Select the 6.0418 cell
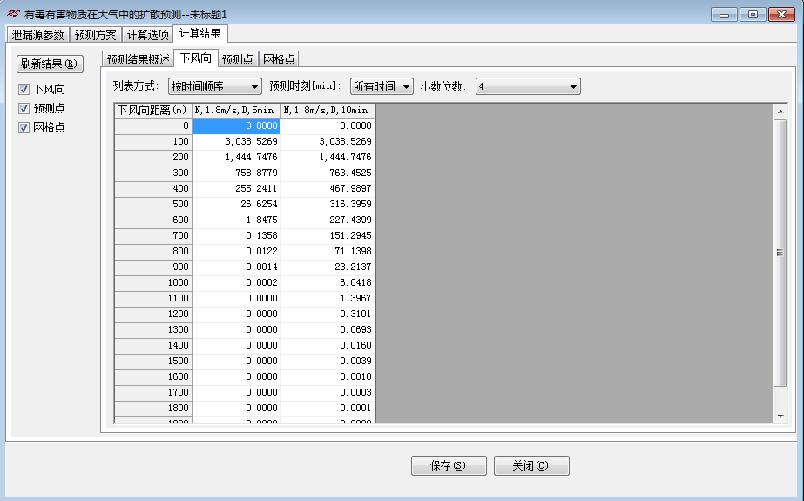 [328, 282]
